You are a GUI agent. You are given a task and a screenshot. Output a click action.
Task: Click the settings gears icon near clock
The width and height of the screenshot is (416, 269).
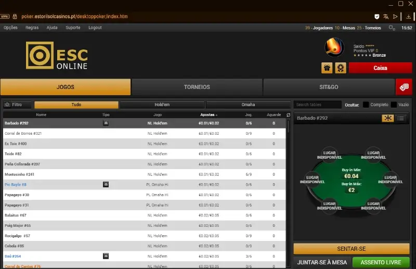[392, 28]
